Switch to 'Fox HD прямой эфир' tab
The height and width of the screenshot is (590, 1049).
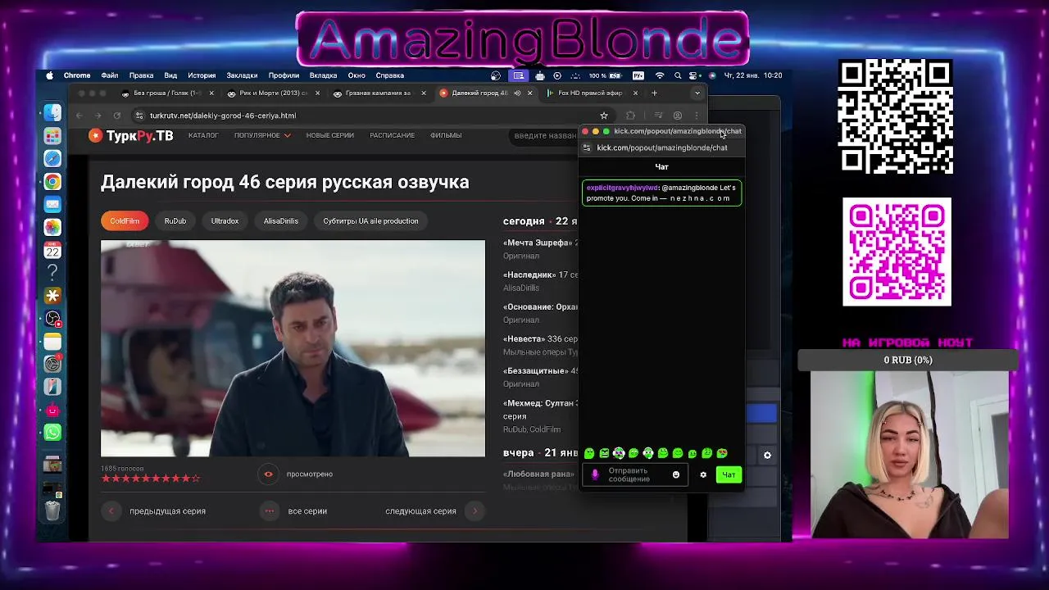(590, 93)
